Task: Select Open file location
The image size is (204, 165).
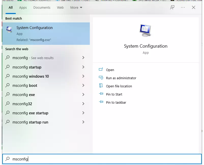Action: (x=119, y=86)
